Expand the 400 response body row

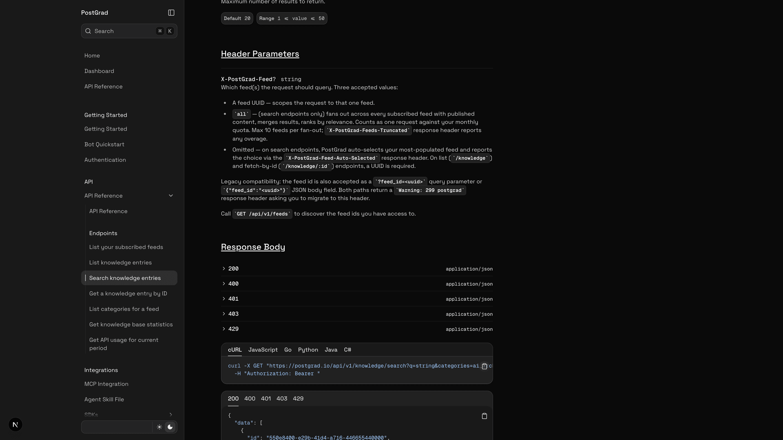[x=357, y=284]
